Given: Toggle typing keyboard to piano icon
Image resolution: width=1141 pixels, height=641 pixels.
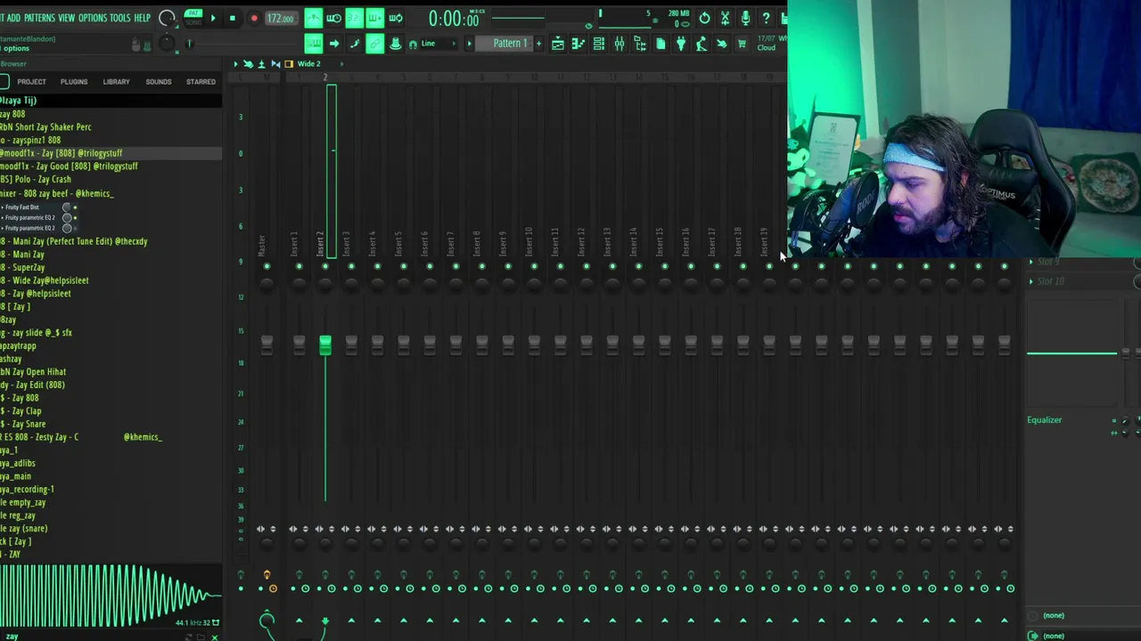Looking at the screenshot, I should [x=314, y=44].
